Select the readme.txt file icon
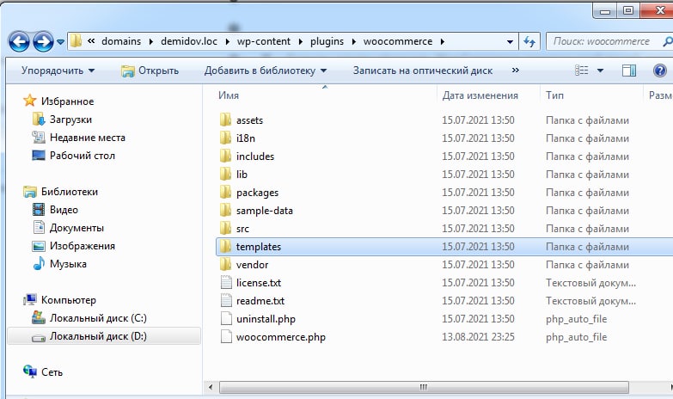This screenshot has height=399, width=673. (226, 300)
